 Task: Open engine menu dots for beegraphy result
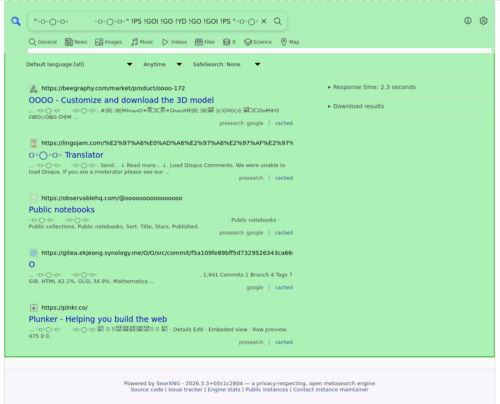pyautogui.click(x=269, y=123)
